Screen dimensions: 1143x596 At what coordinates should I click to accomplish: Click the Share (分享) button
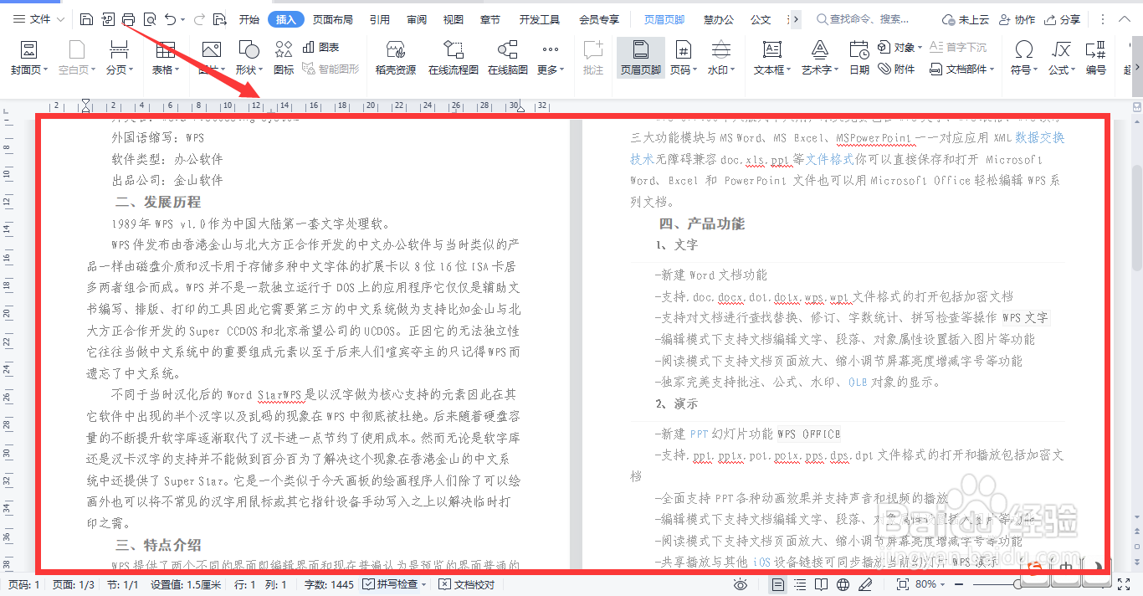[x=1062, y=19]
